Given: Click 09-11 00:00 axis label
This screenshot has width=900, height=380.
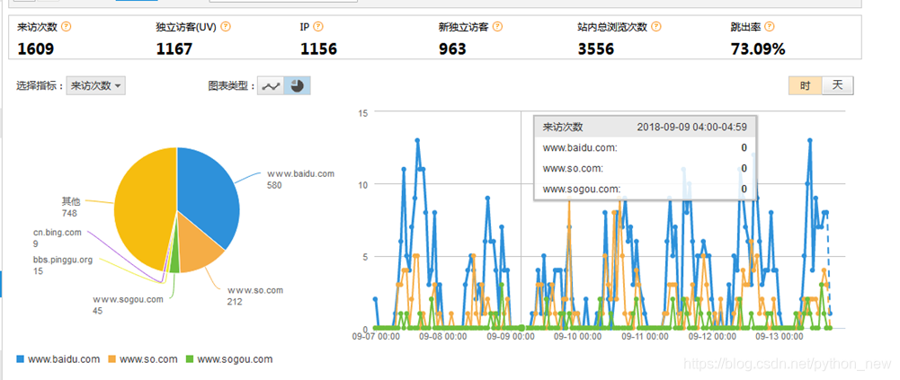Looking at the screenshot, I should [645, 337].
